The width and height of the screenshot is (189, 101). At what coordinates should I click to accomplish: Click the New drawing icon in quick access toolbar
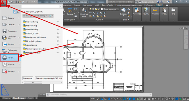(x=8, y=2)
